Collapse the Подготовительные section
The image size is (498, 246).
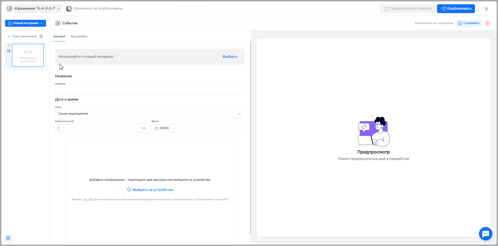[x=9, y=36]
